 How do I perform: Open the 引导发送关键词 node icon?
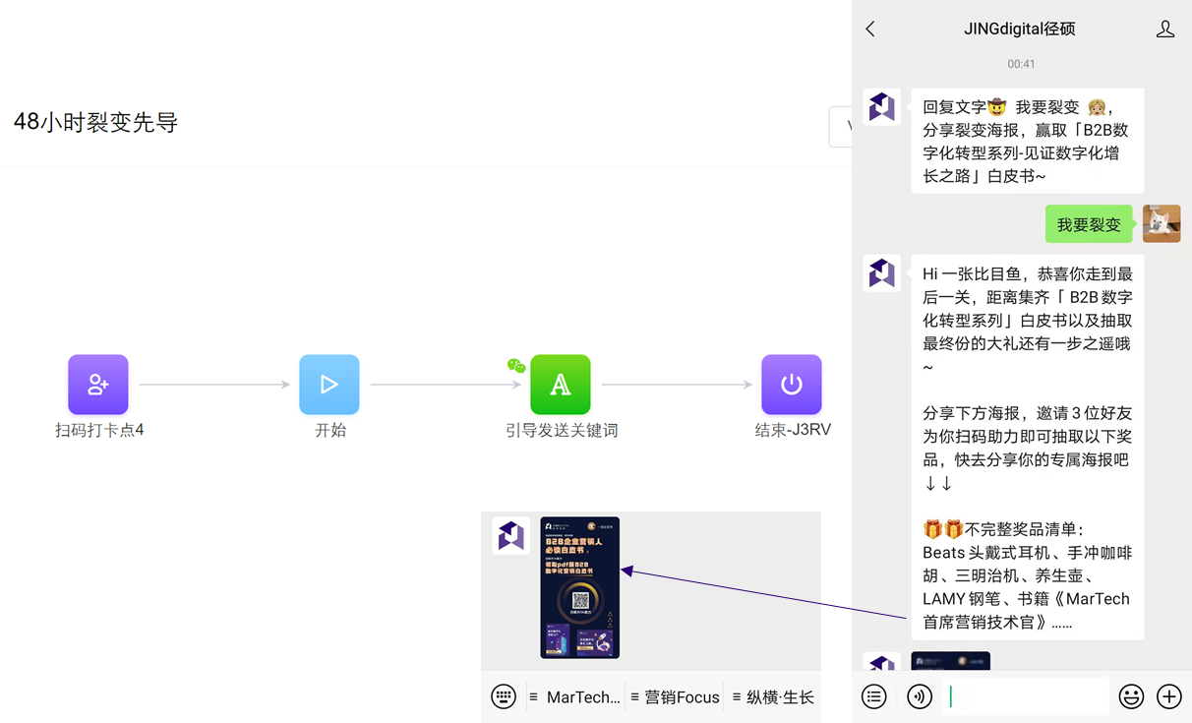[x=561, y=384]
